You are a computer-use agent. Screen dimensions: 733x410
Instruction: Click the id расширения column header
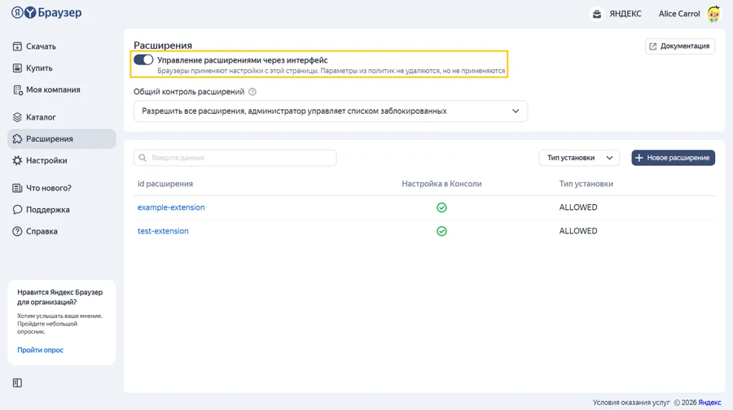(x=165, y=184)
